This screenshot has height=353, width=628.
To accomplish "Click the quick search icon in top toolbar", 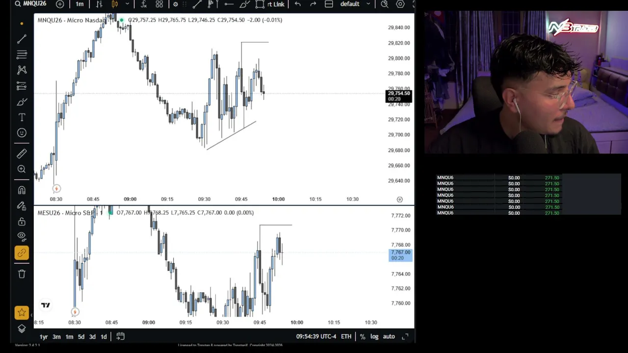I will pyautogui.click(x=385, y=4).
